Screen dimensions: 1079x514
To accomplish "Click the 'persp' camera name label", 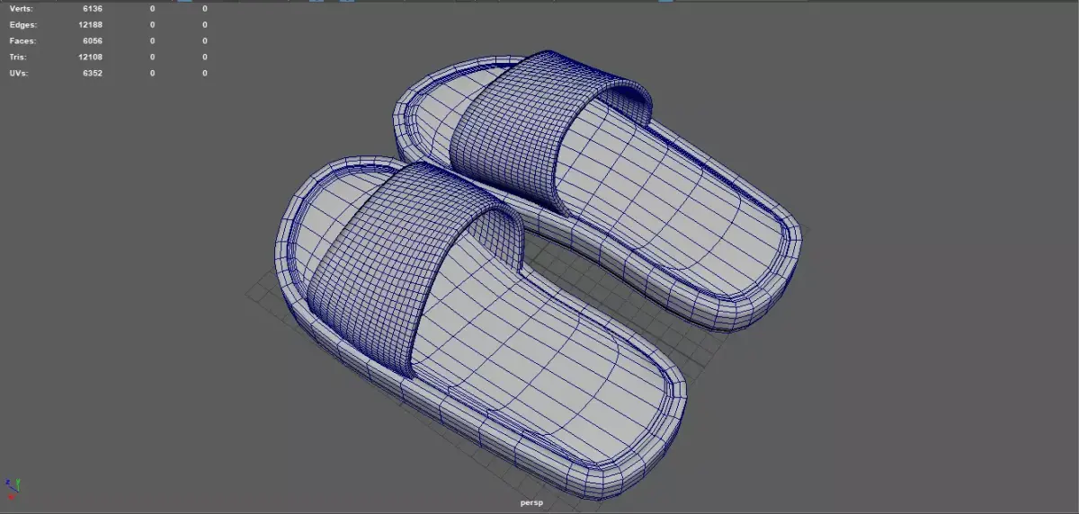I will [532, 502].
